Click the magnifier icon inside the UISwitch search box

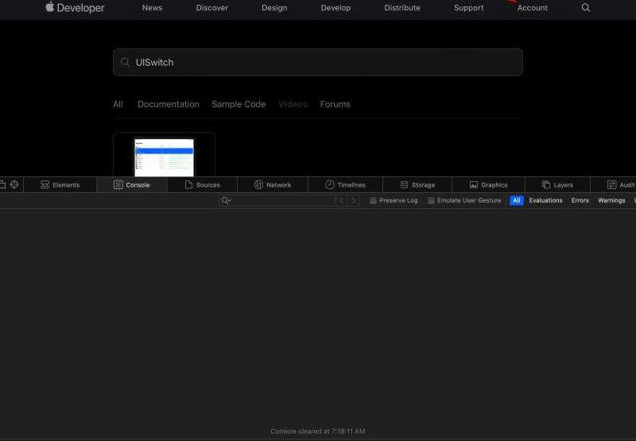[x=125, y=62]
